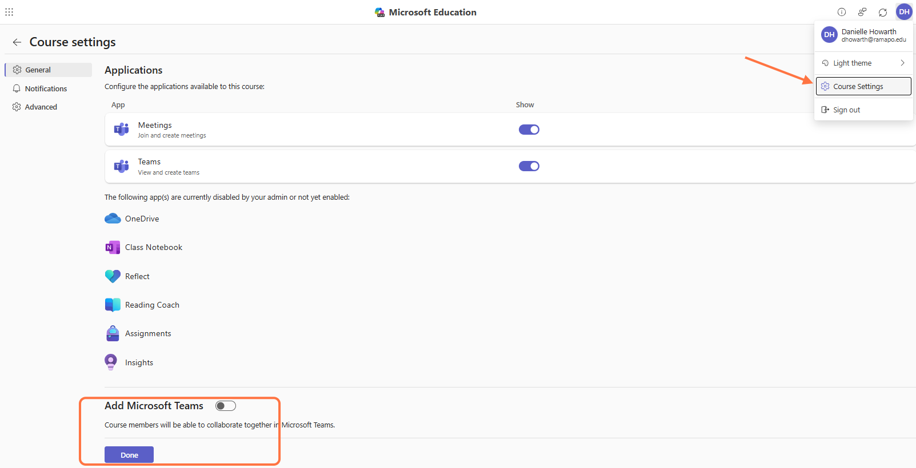916x468 pixels.
Task: Click the Reading Coach book icon
Action: tap(113, 305)
